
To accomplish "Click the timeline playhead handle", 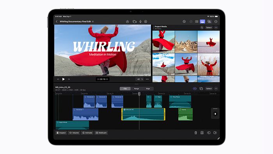I will 139,94.
